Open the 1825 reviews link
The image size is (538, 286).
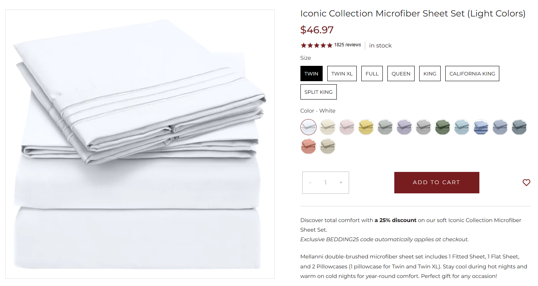tap(347, 45)
